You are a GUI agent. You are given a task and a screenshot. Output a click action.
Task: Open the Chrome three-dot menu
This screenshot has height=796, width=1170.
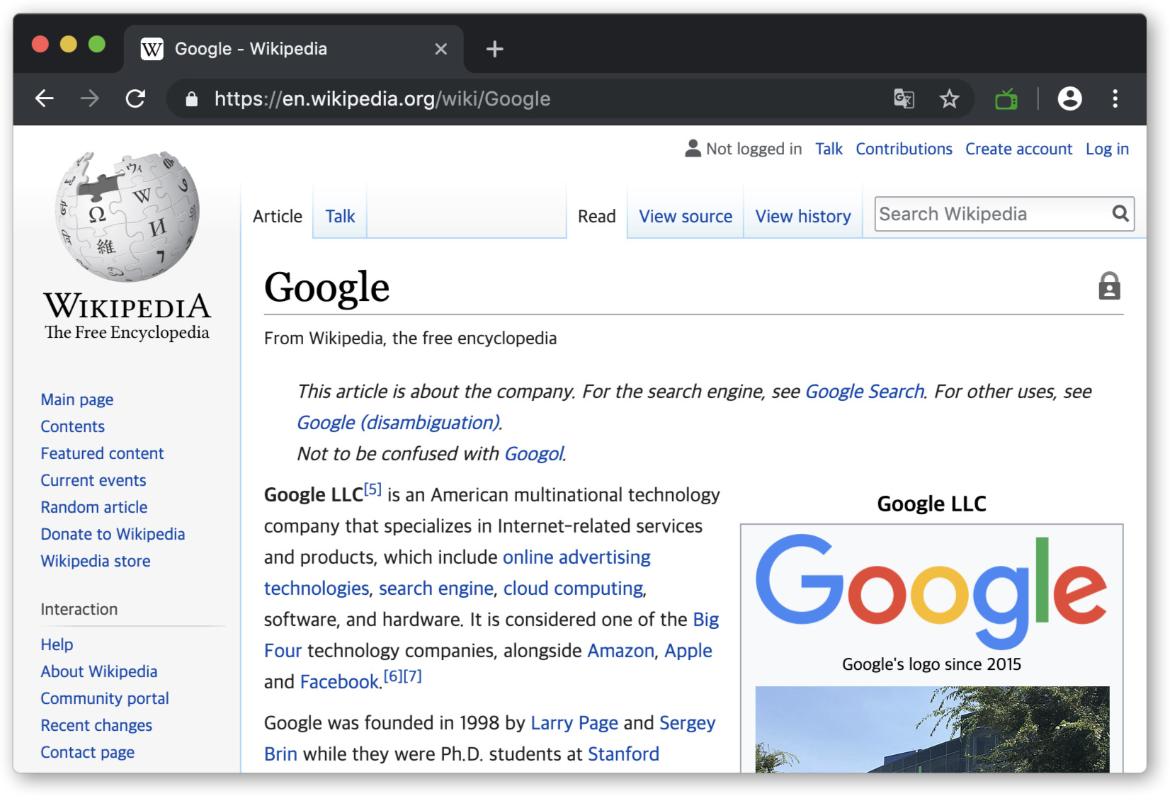pyautogui.click(x=1115, y=98)
